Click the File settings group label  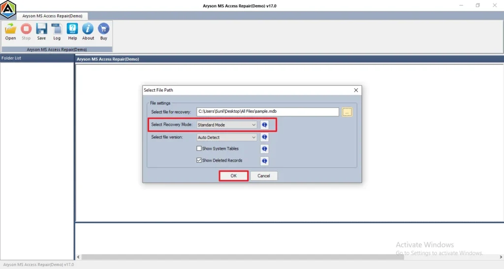coord(160,103)
